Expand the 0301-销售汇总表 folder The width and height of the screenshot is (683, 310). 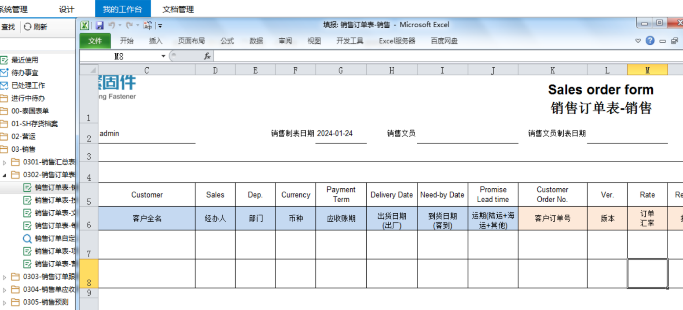coord(5,162)
